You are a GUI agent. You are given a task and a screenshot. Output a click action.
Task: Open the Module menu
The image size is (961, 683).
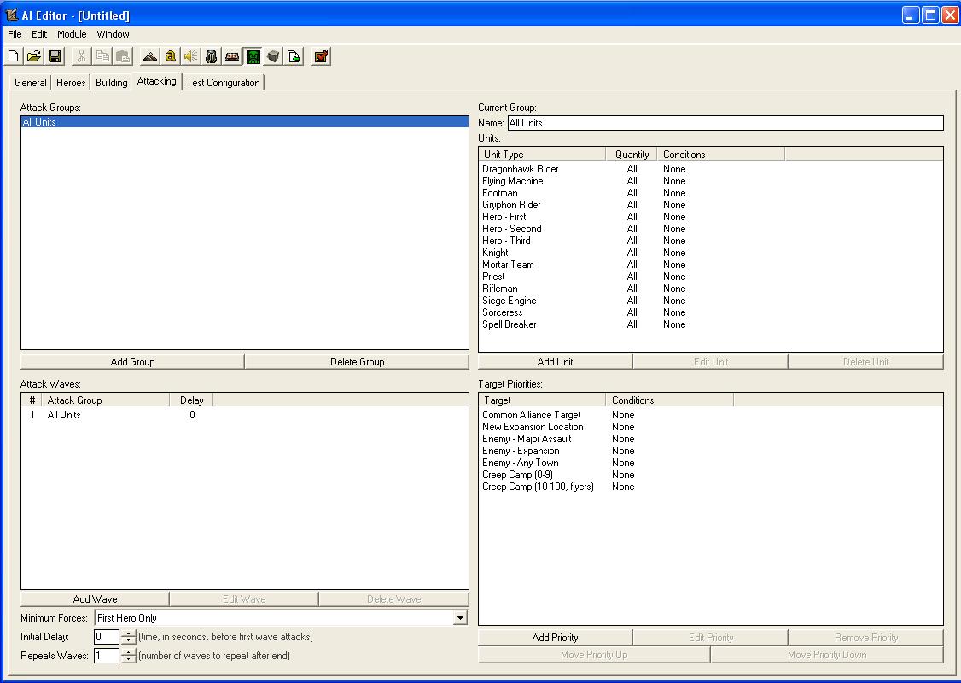pyautogui.click(x=72, y=34)
